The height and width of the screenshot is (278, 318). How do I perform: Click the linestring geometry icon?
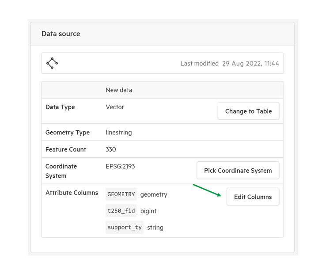(52, 63)
